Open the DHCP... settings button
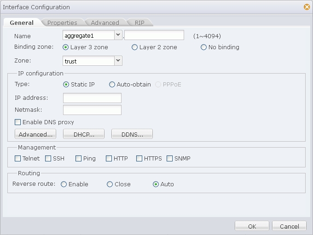Viewport: 313px width, 235px height. [x=84, y=134]
